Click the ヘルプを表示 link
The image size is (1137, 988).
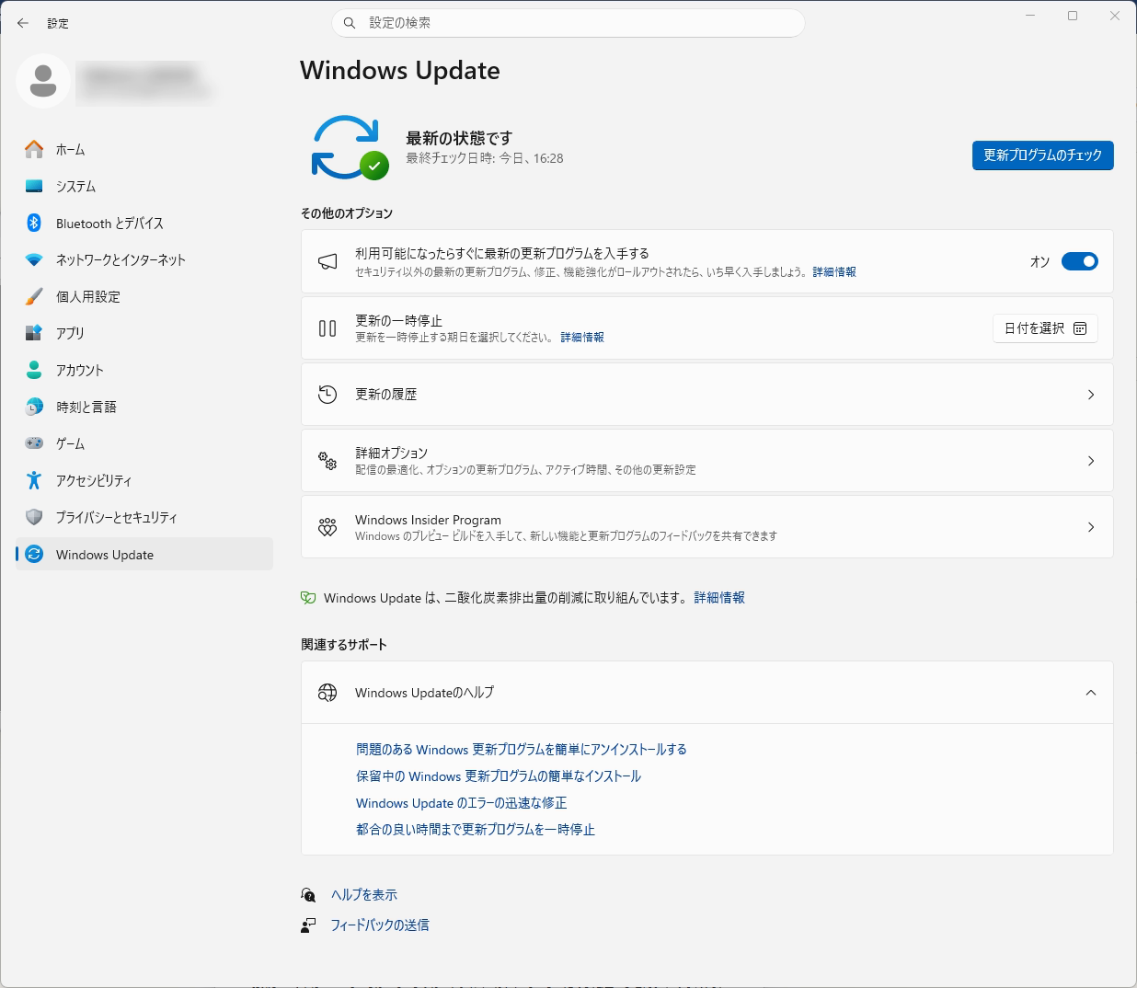click(364, 895)
